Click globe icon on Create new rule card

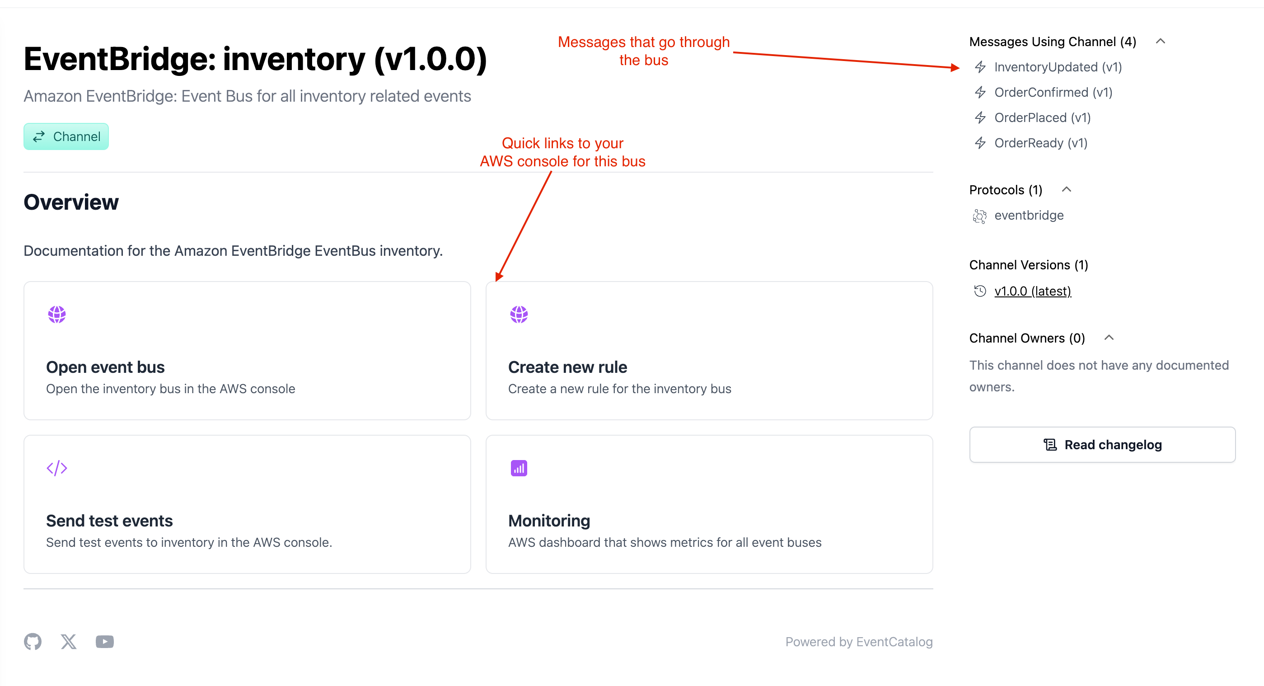click(x=519, y=314)
